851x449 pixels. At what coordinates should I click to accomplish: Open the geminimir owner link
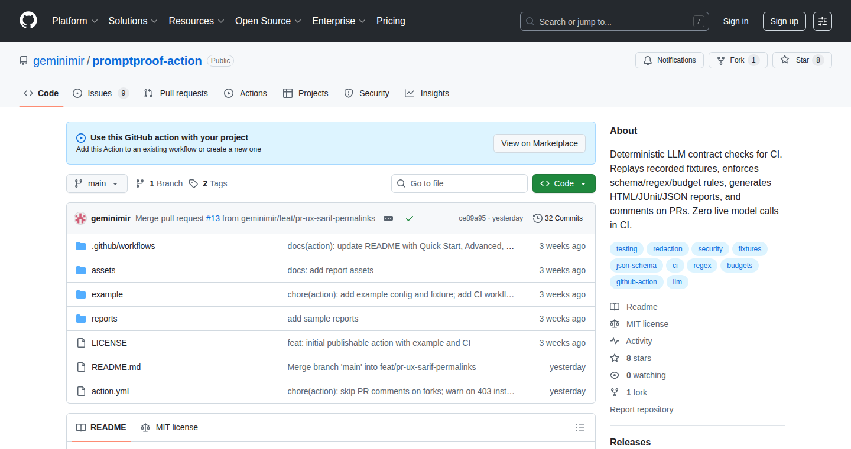[x=59, y=61]
